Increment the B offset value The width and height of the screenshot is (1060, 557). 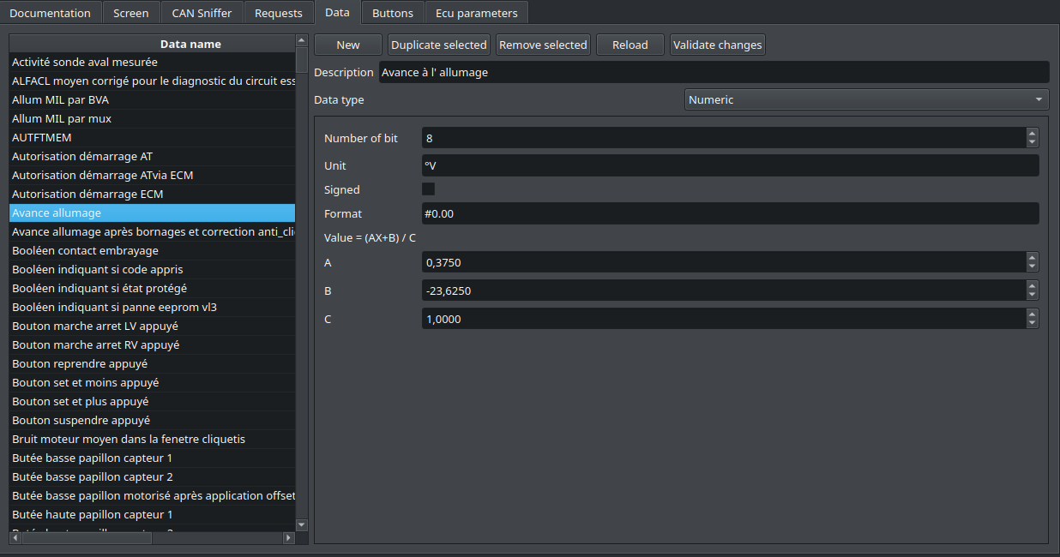coord(1031,286)
